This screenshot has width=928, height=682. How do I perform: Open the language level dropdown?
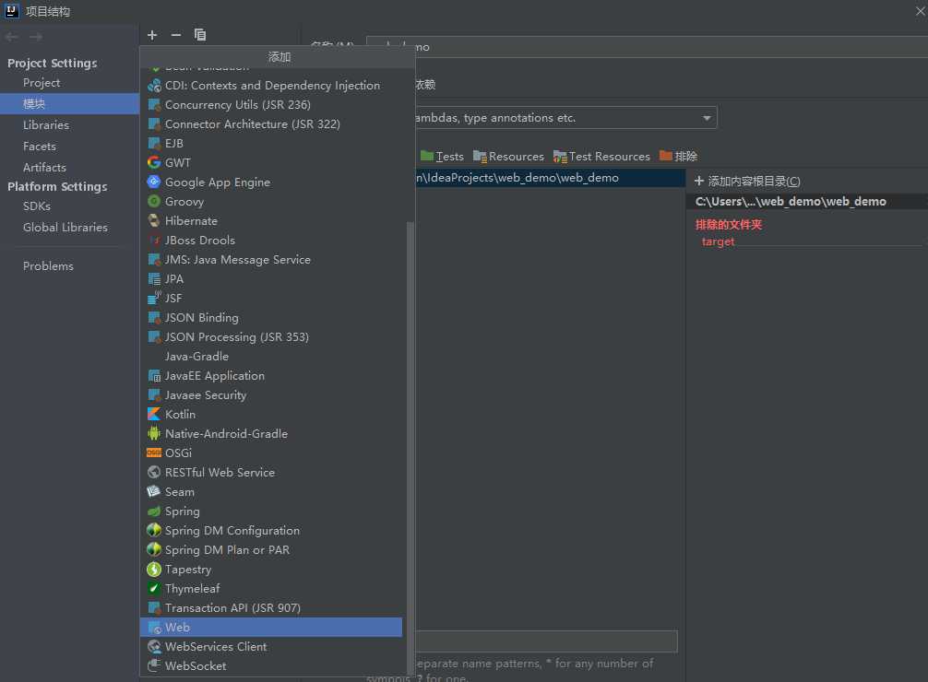706,118
